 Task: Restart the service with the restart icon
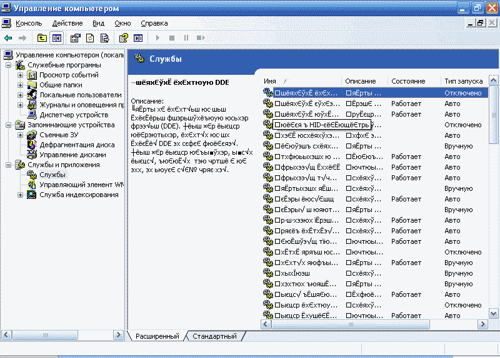click(201, 38)
